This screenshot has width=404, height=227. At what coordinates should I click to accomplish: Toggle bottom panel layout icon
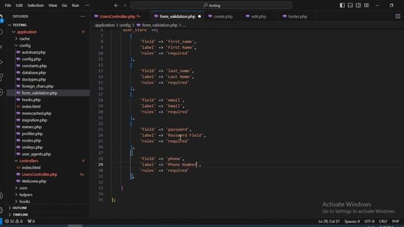(350, 5)
